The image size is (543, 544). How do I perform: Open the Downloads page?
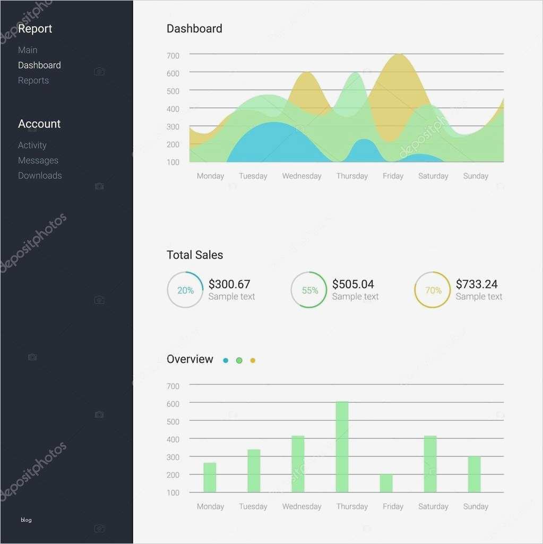(x=40, y=175)
